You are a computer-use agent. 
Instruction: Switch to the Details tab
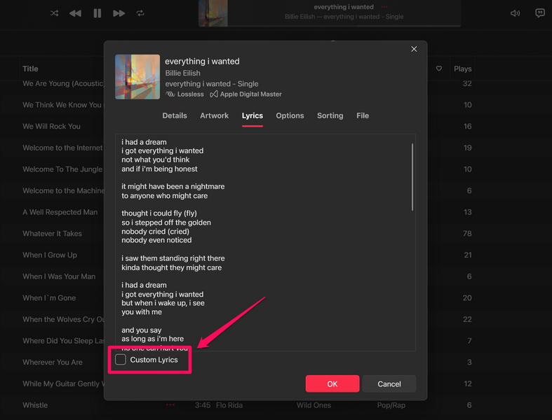[x=175, y=115]
